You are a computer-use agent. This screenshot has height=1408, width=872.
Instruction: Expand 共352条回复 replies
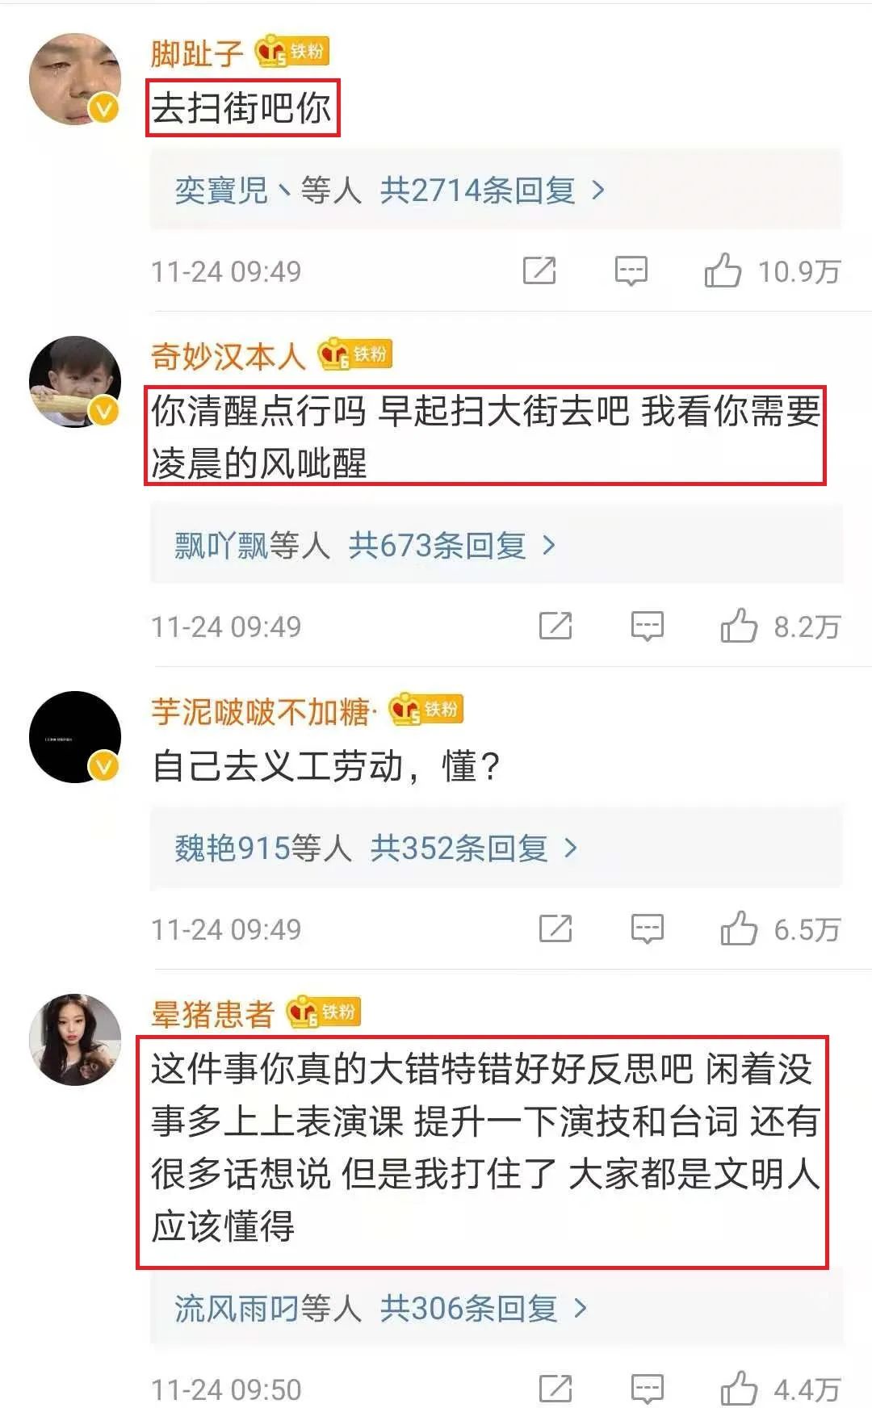tap(474, 849)
